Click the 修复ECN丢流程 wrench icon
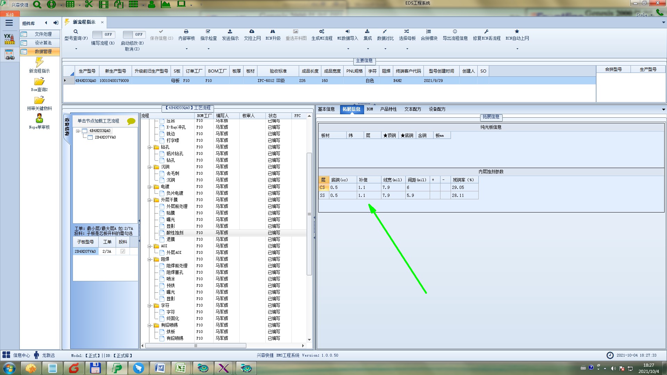This screenshot has height=375, width=667. 486,32
